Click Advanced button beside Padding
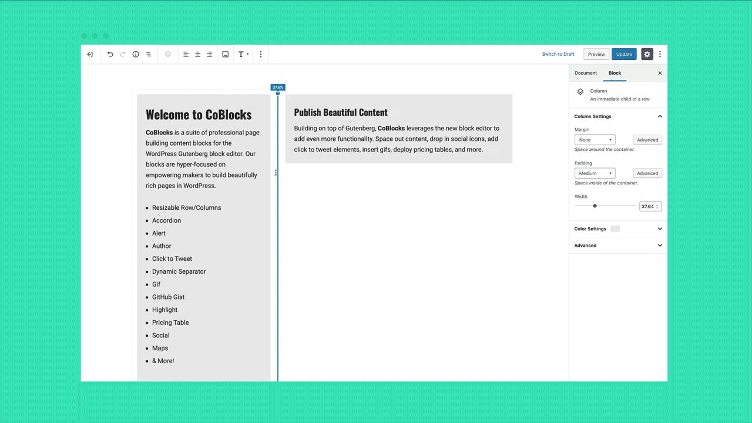Screen dimensions: 752x423 (647, 173)
